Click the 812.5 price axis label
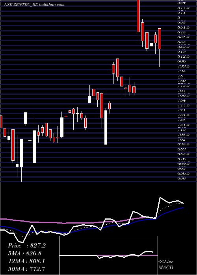197x275 pixels. point(184,57)
